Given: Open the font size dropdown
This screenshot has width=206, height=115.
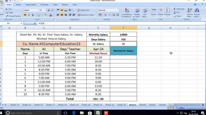Looking at the screenshot, I should point(45,10).
